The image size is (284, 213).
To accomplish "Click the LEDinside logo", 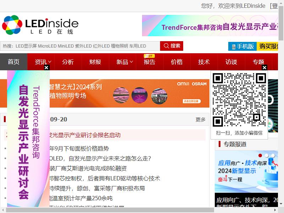I will [x=40, y=25].
